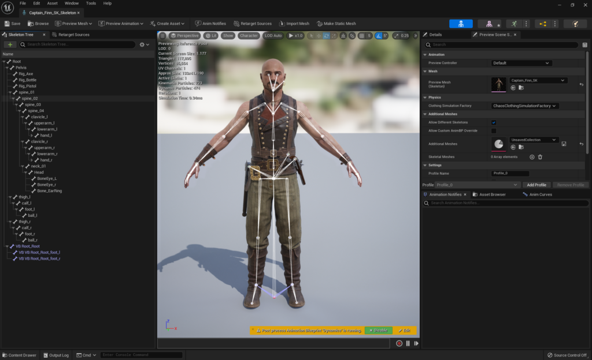Click the Add Profile button

pos(536,185)
